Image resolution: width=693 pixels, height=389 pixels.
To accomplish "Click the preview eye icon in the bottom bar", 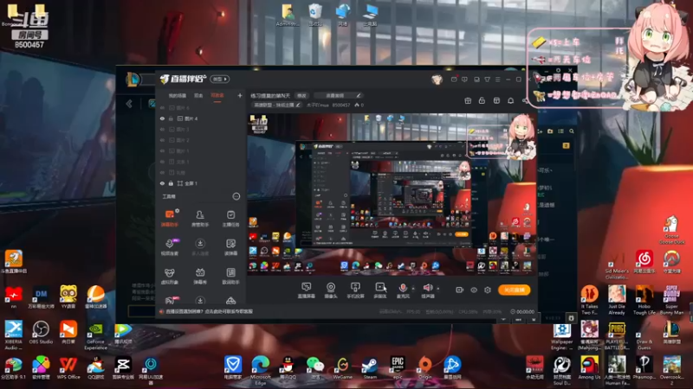I will pyautogui.click(x=474, y=290).
